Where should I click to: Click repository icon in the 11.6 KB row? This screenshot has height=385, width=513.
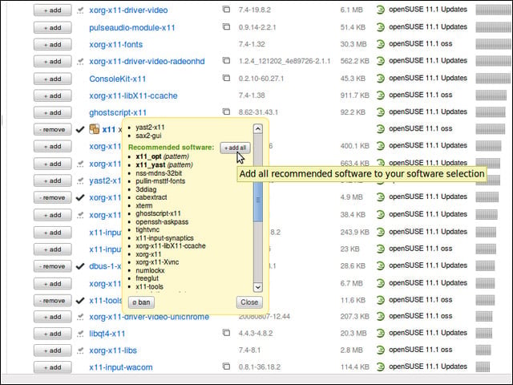[380, 300]
